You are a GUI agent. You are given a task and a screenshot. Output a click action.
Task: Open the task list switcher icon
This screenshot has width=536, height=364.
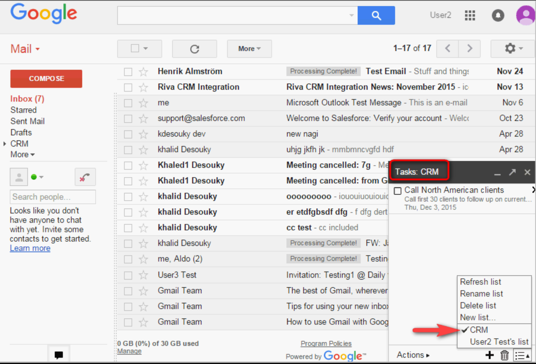pos(522,355)
